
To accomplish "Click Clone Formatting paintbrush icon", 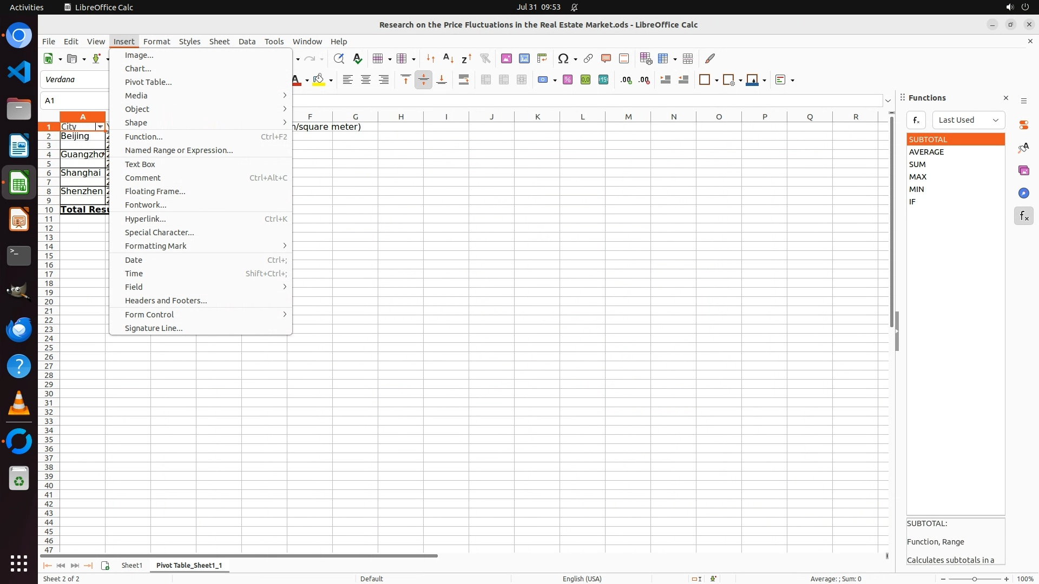I will point(710,58).
